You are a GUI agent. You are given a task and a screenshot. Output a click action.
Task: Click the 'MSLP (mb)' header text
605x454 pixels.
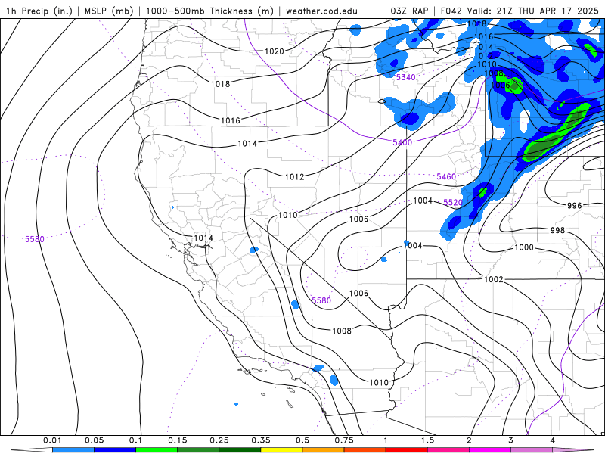click(109, 11)
